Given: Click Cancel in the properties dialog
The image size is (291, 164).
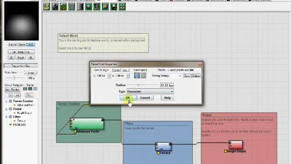Looking at the screenshot, I should [x=145, y=98].
